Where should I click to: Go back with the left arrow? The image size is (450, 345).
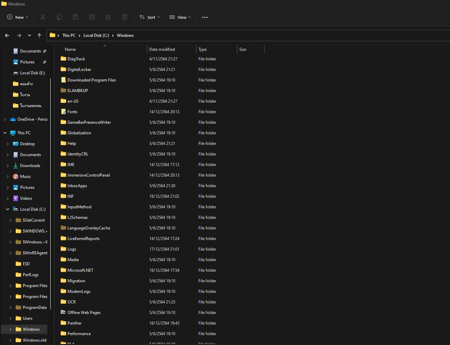[7, 35]
